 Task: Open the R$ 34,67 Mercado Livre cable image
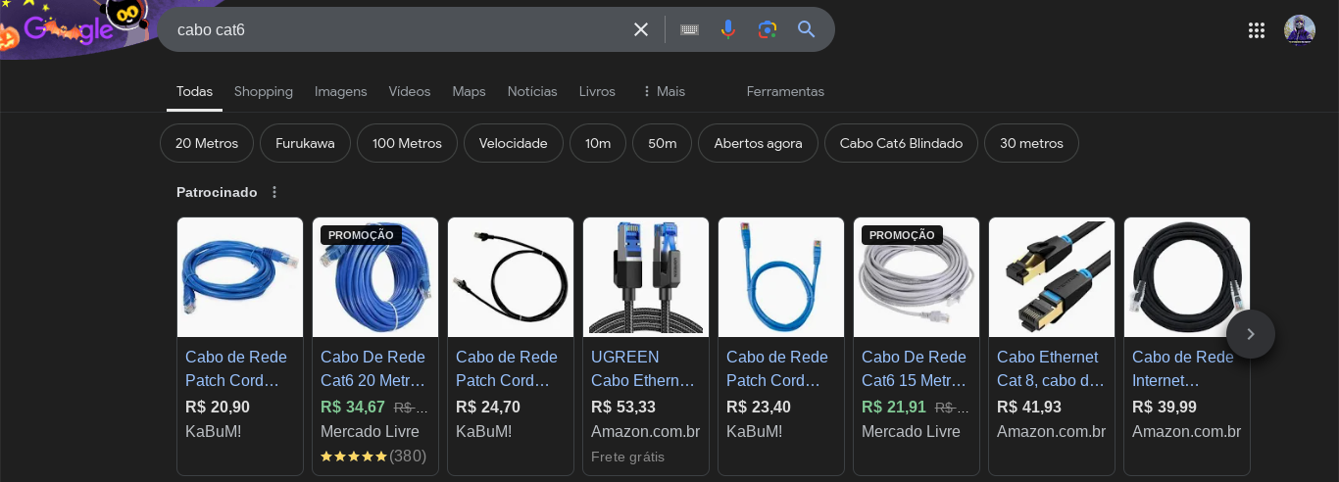pyautogui.click(x=375, y=277)
